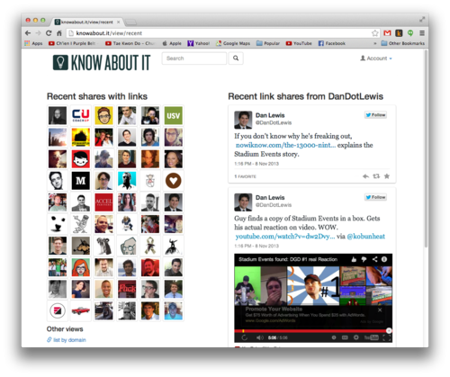This screenshot has height=377, width=450.
Task: Open the Know About It extension icon
Action: 399,33
